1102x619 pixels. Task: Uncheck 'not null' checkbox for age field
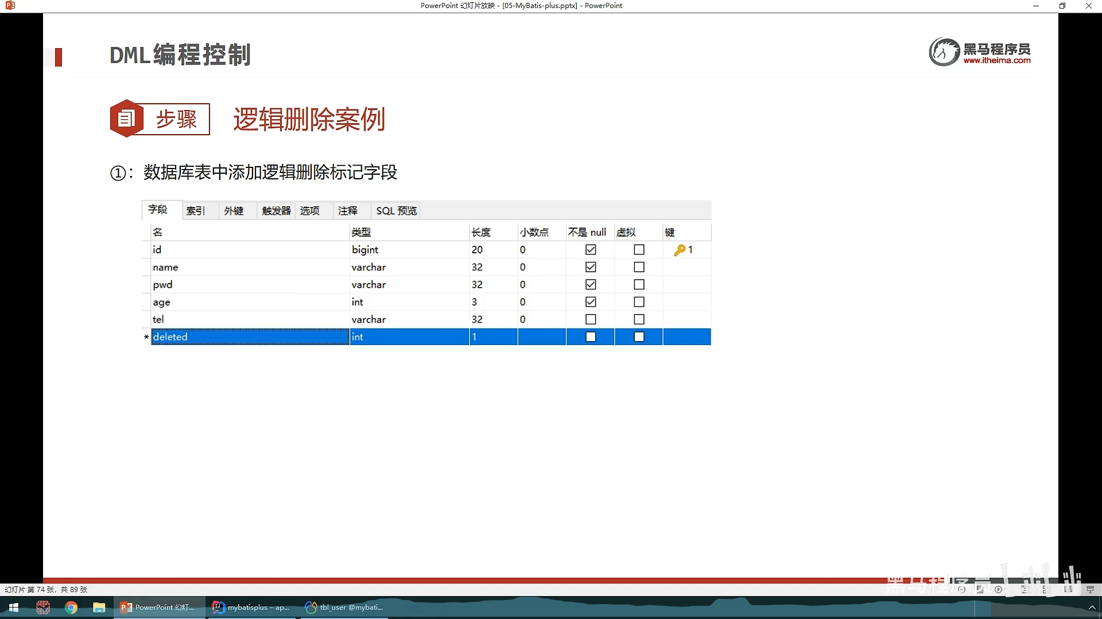coord(591,302)
